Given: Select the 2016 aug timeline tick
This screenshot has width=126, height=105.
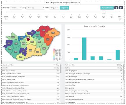Looking at the screenshot, I should pyautogui.click(x=71, y=17).
